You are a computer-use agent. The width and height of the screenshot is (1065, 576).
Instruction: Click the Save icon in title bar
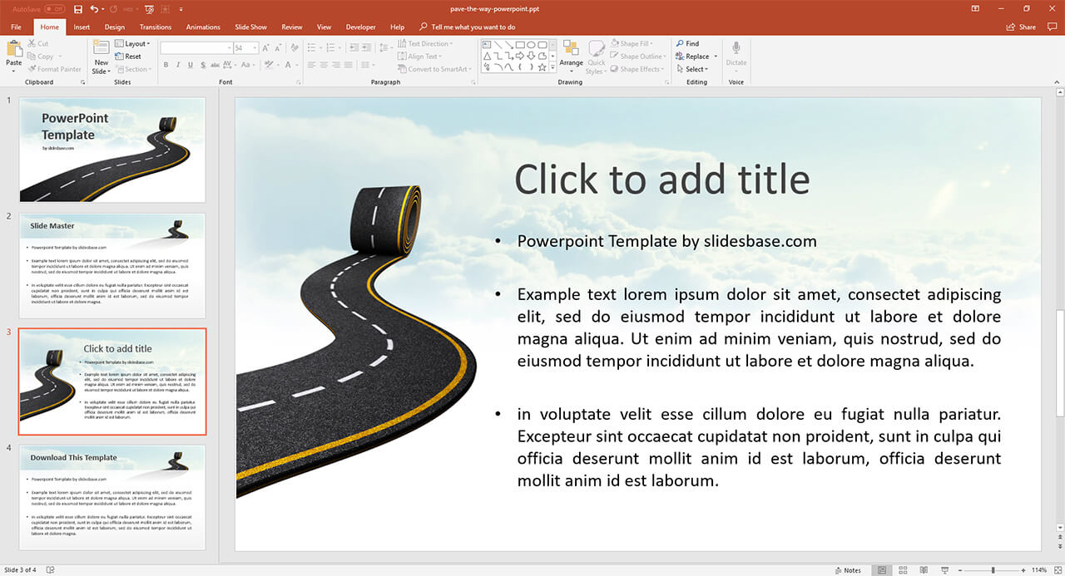tap(77, 9)
